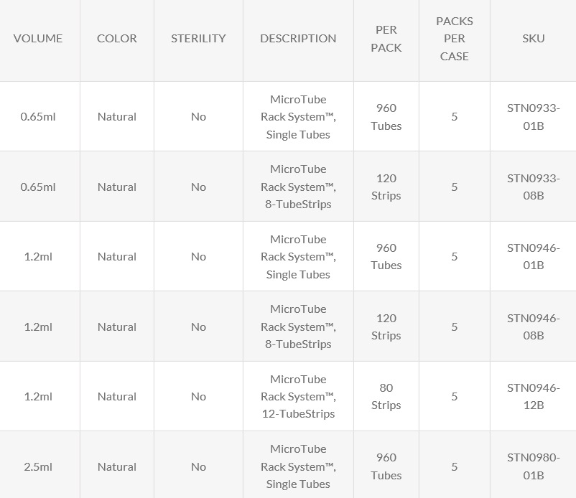576x498 pixels.
Task: Click SKU STN0946-01B
Action: coord(533,256)
